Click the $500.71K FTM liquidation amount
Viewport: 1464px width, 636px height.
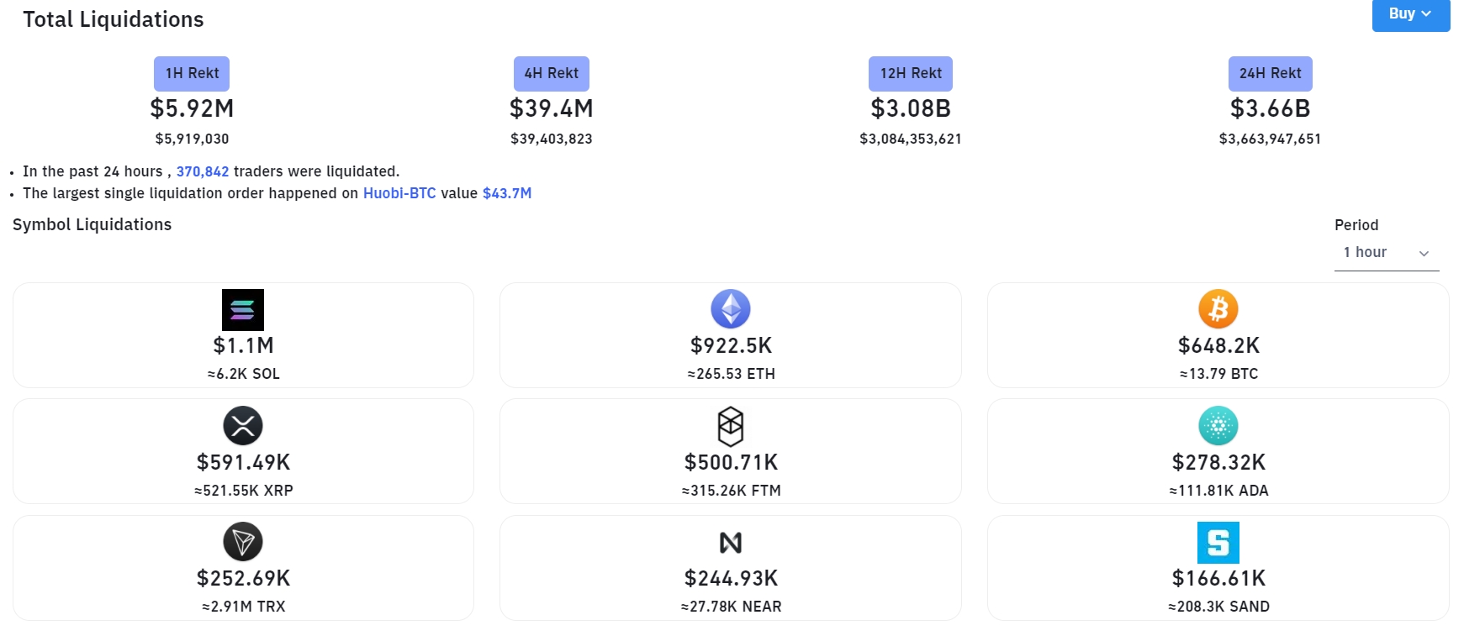point(731,462)
